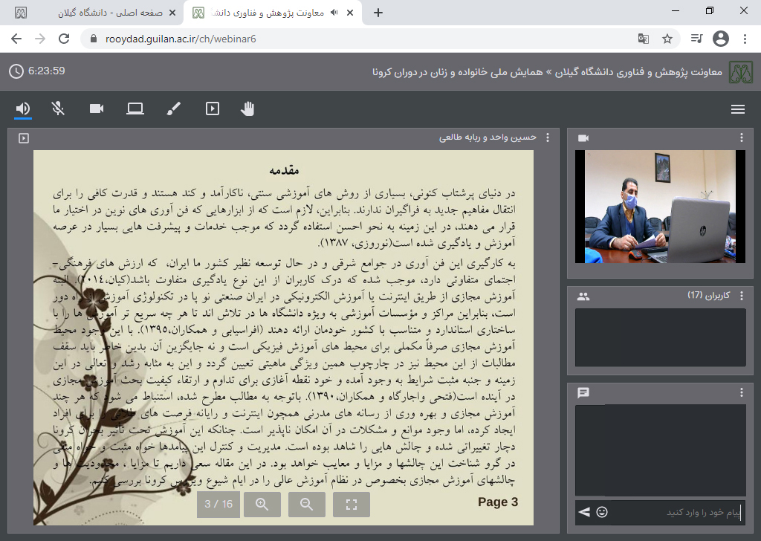Viewport: 761px width, 541px height.
Task: Unmute the microphone
Action: [x=59, y=109]
